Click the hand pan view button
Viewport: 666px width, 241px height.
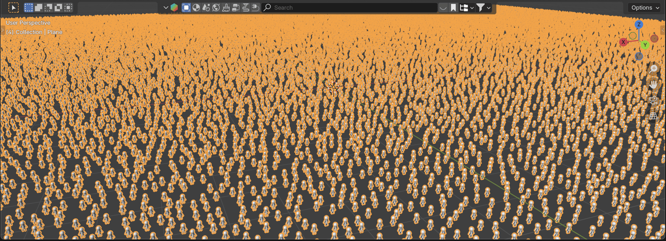tap(654, 85)
